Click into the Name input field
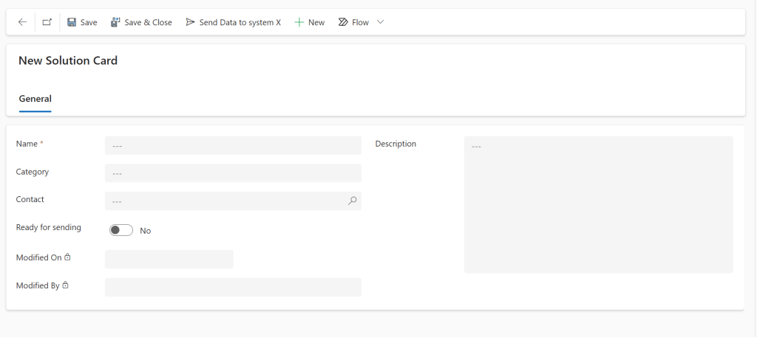 click(x=233, y=145)
